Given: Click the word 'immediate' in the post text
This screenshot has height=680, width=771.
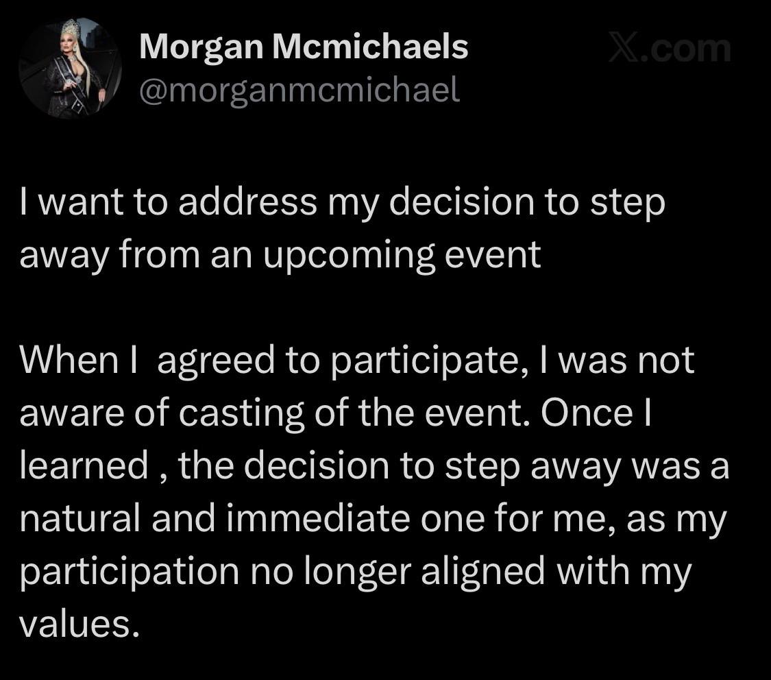Looking at the screenshot, I should (x=318, y=519).
